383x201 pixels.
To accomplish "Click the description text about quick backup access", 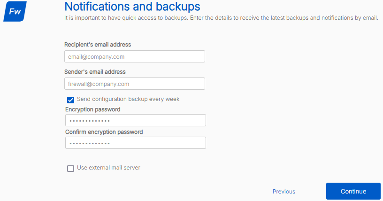I will pos(221,18).
